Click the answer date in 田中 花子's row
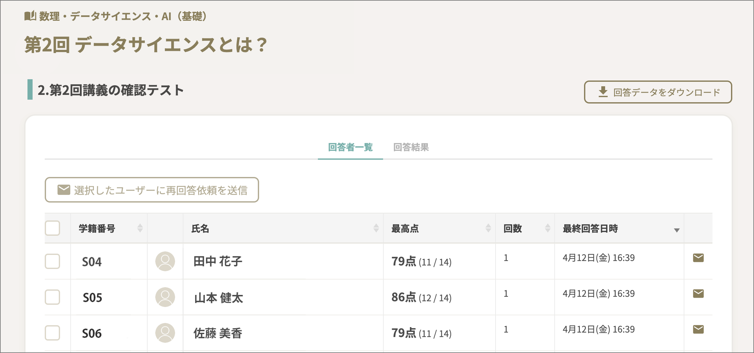 [x=599, y=258]
